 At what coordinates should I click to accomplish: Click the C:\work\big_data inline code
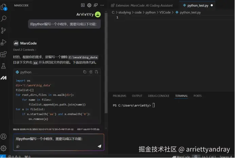click(x=83, y=57)
